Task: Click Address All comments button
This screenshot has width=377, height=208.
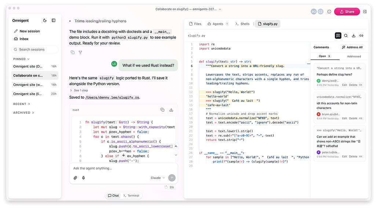Action: point(352,47)
